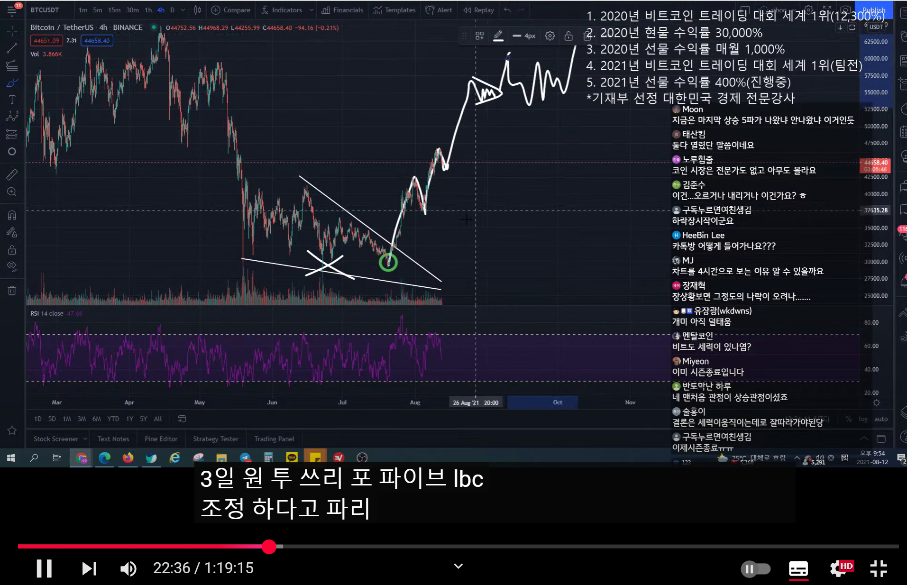
Task: Select the ruler measure tool
Action: pos(12,174)
